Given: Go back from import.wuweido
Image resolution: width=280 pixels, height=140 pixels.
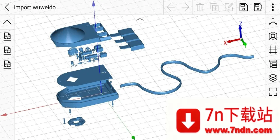Looking at the screenshot, I should pyautogui.click(x=7, y=7).
